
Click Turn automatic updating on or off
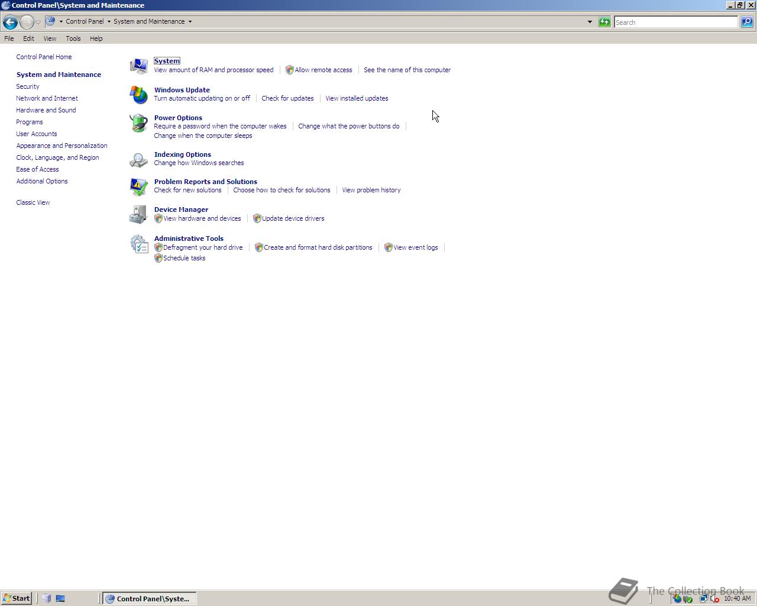202,98
